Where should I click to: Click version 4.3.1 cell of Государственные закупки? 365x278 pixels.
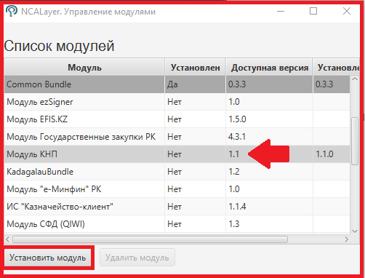pos(269,137)
